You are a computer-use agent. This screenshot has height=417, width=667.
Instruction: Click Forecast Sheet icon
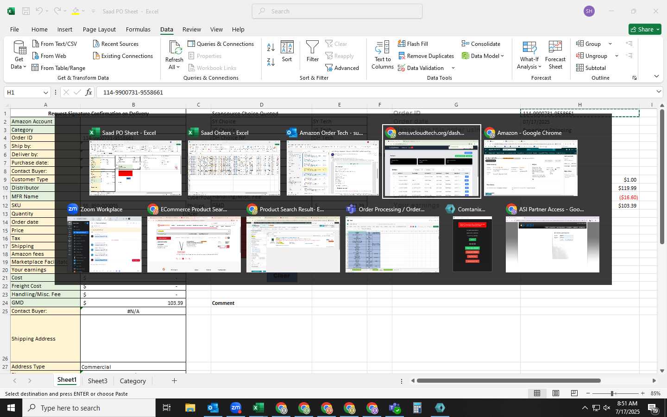tap(555, 47)
